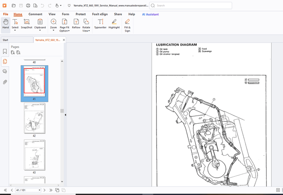Switch to the Start tab
This screenshot has width=283, height=195.
pos(17,40)
